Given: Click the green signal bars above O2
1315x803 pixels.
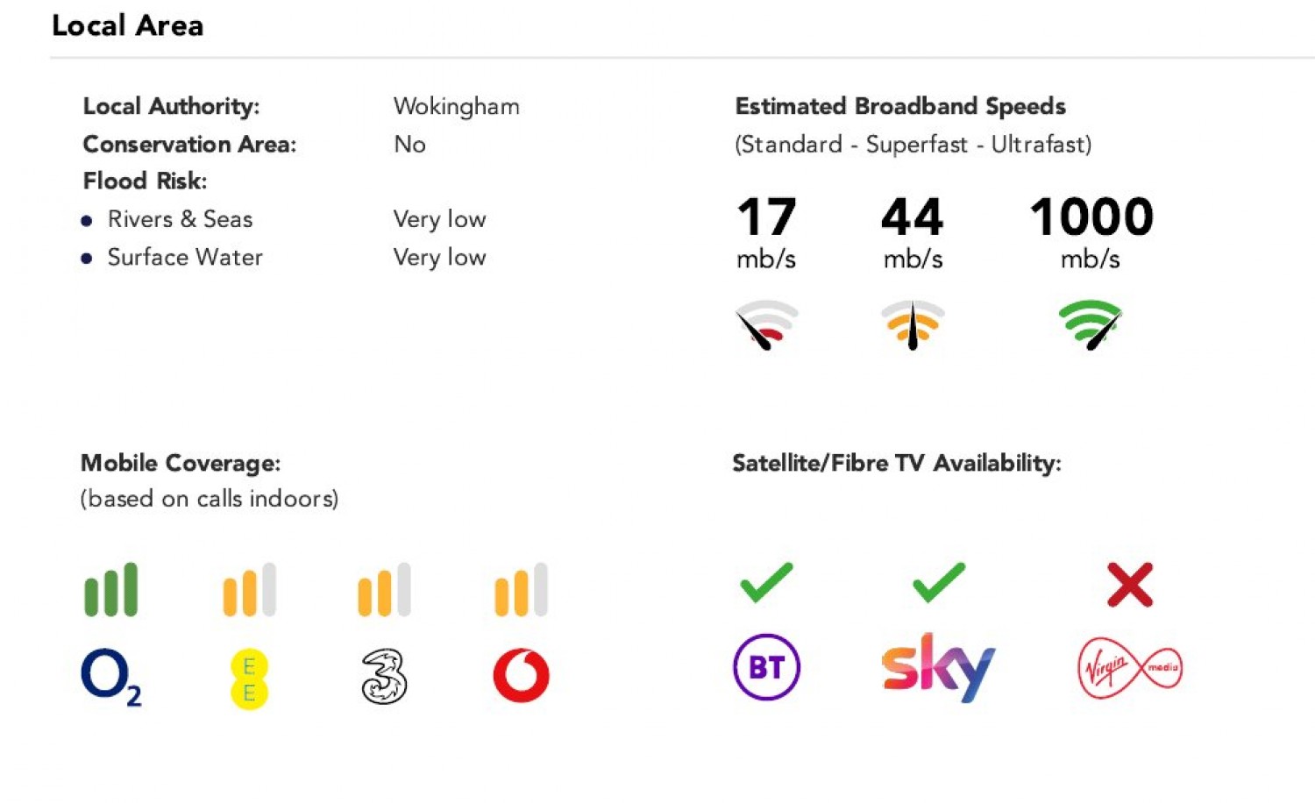Looking at the screenshot, I should tap(110, 590).
